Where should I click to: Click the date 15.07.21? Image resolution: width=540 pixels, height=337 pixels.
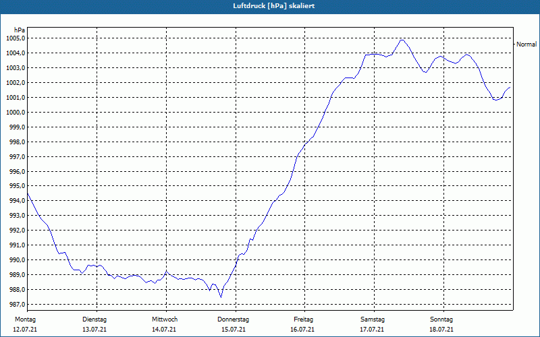coord(234,330)
